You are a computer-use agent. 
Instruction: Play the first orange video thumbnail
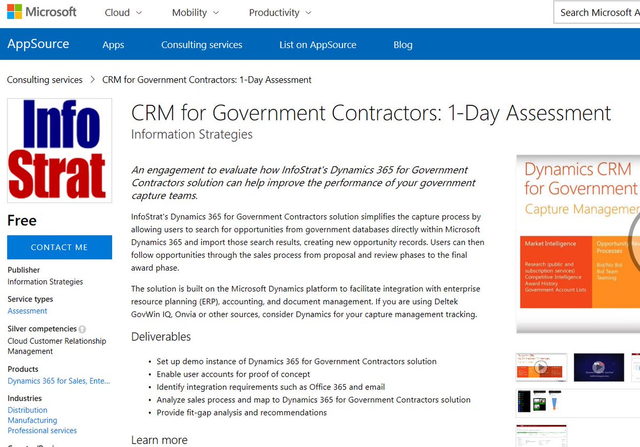pyautogui.click(x=541, y=367)
